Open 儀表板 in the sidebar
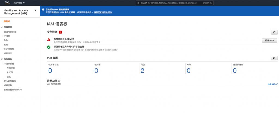Viewport: 279px width, 113px height. [x=7, y=21]
